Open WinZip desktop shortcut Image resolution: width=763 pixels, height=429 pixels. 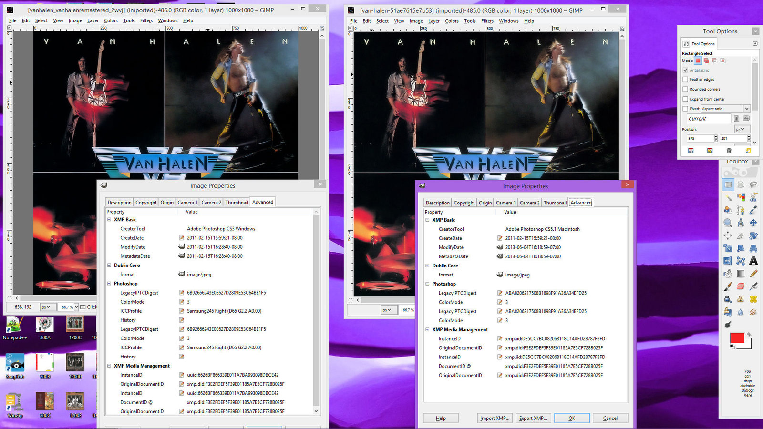point(14,406)
